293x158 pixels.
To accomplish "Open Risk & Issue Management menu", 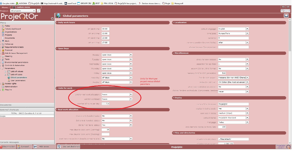I will (x=16, y=53).
